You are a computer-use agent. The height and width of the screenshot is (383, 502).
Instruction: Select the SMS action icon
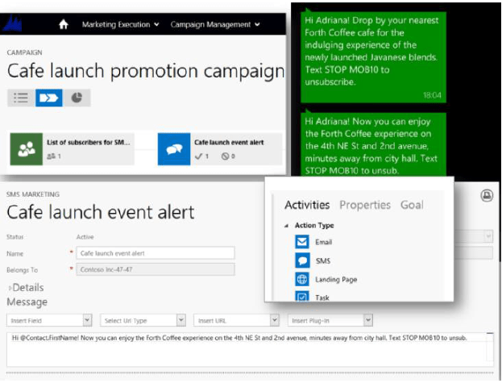point(302,260)
